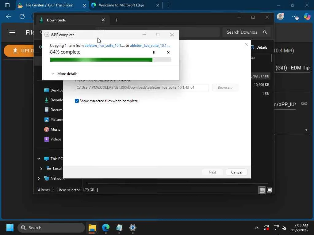Click the extraction folder path field
314x235 pixels.
click(142, 88)
